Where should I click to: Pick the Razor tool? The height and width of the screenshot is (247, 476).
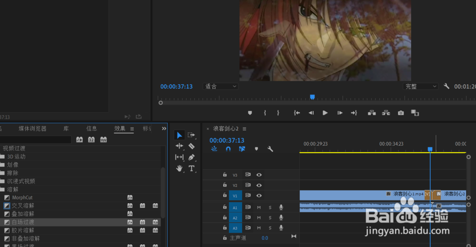pos(191,146)
